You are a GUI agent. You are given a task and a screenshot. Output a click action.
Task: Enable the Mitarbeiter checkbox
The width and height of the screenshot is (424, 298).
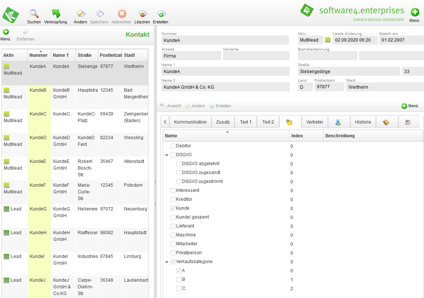point(173,244)
